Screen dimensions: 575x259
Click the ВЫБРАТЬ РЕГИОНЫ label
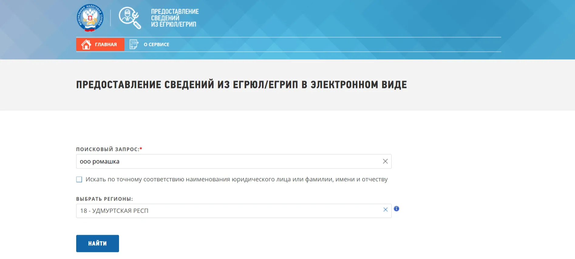tap(104, 199)
